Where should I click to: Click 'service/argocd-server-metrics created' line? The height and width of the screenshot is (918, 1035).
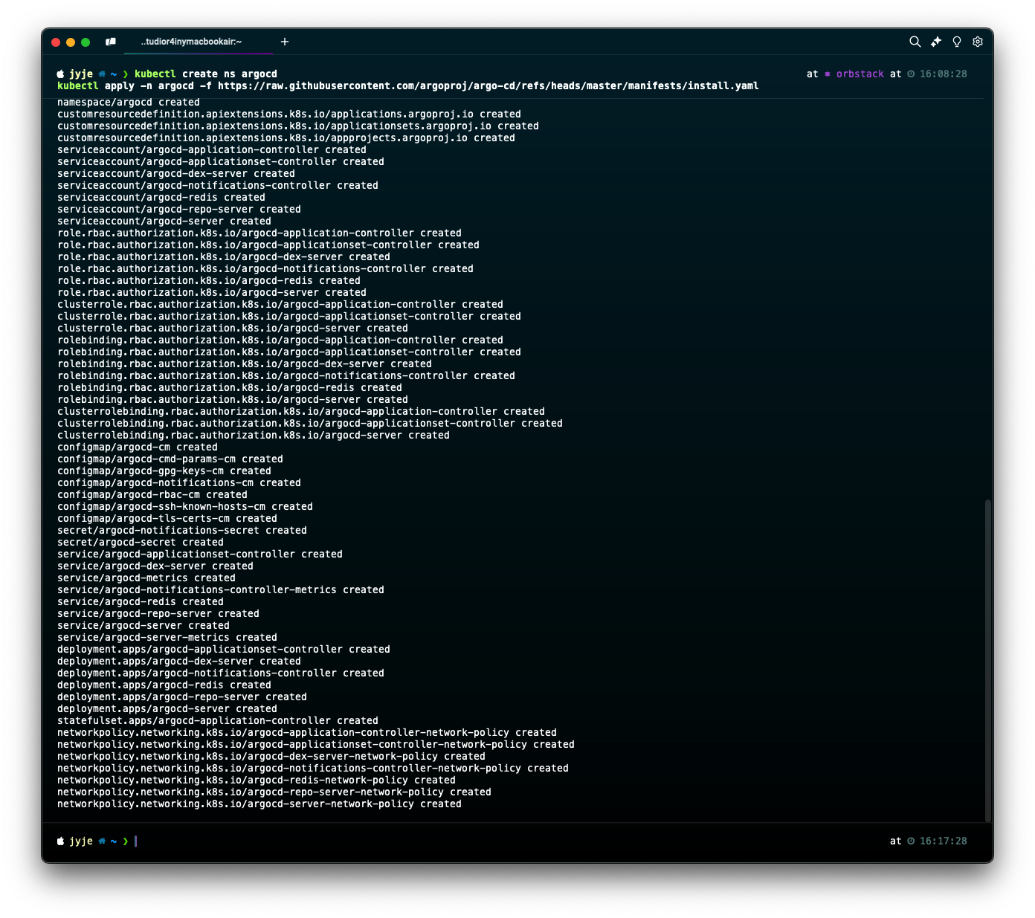point(167,638)
